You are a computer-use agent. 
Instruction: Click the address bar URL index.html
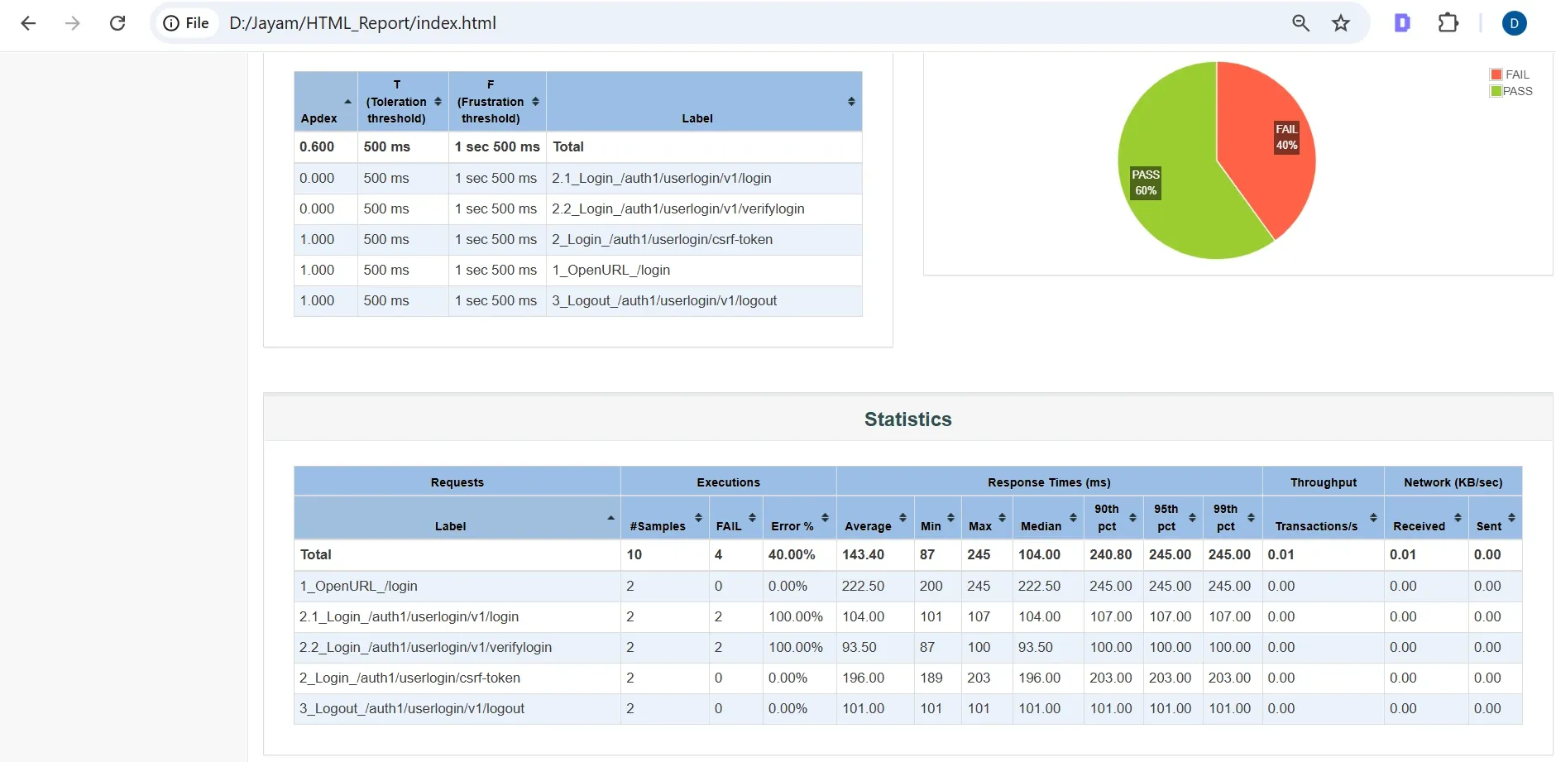(362, 23)
